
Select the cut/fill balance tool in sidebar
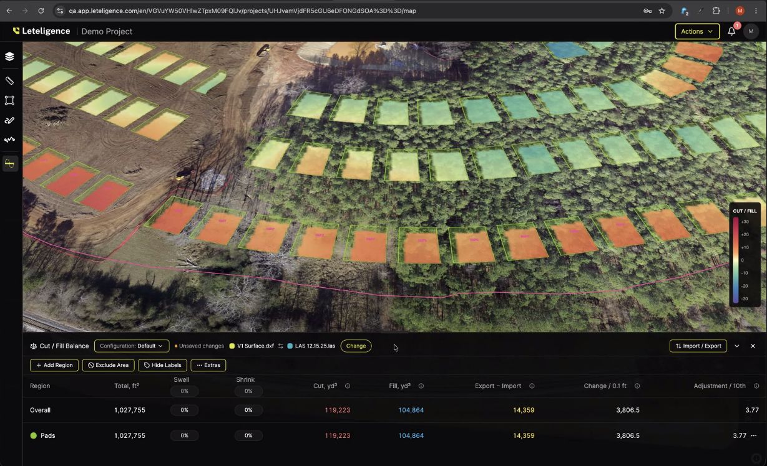(x=10, y=164)
